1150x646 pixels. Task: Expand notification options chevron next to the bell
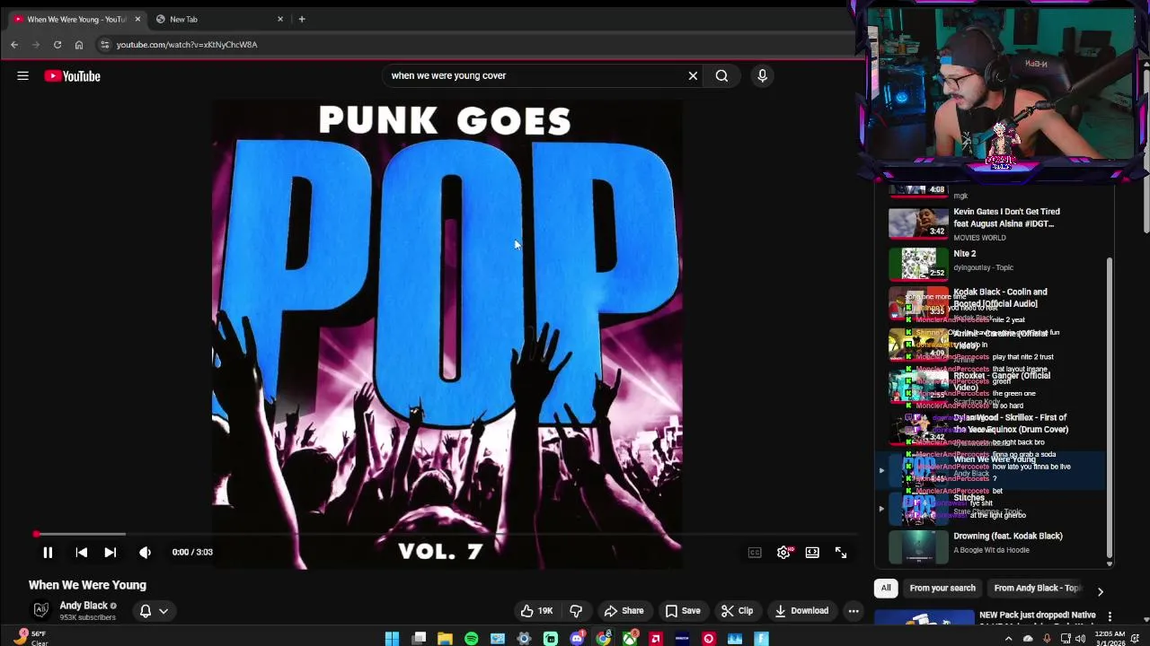click(x=164, y=611)
